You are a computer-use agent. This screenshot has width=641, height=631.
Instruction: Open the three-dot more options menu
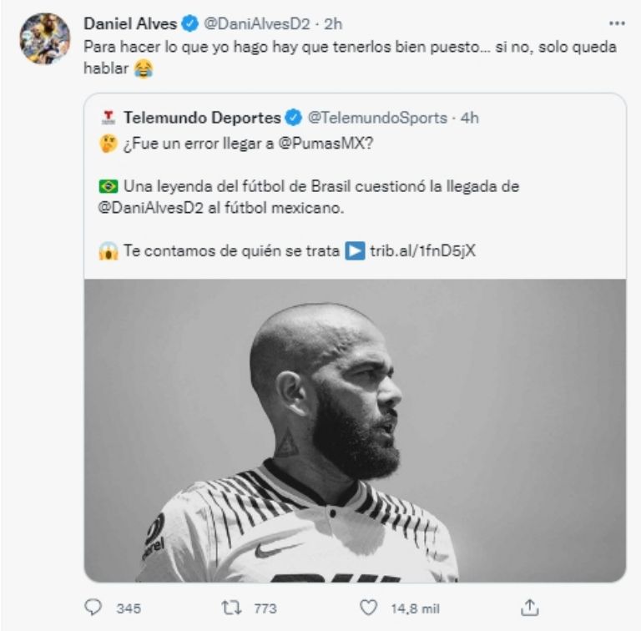point(617,23)
